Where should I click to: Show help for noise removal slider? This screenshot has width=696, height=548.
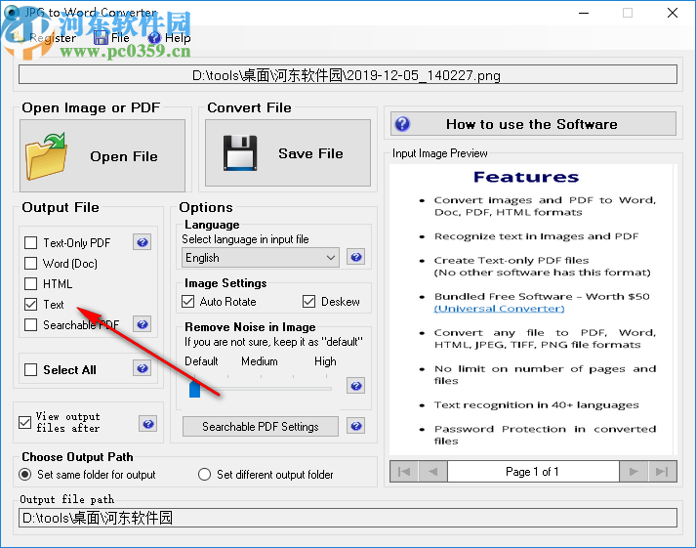tap(356, 386)
